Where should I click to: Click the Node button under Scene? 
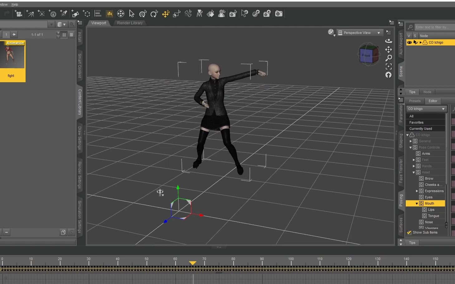(427, 92)
